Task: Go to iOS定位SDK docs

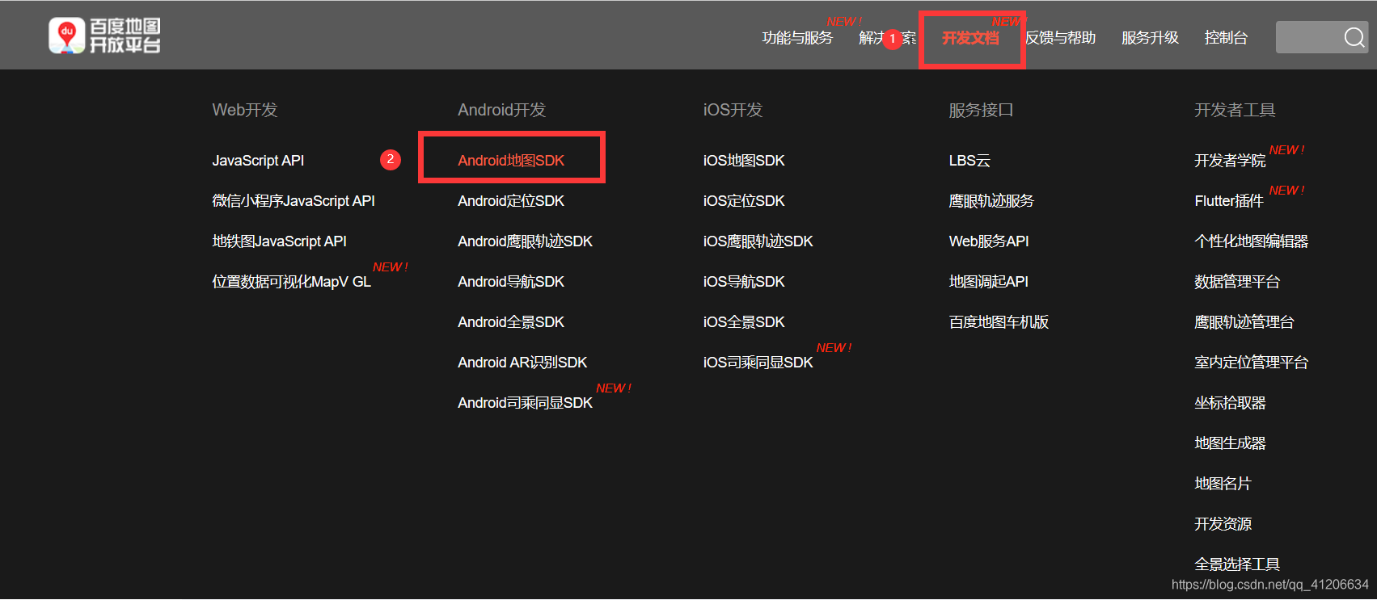Action: (744, 201)
